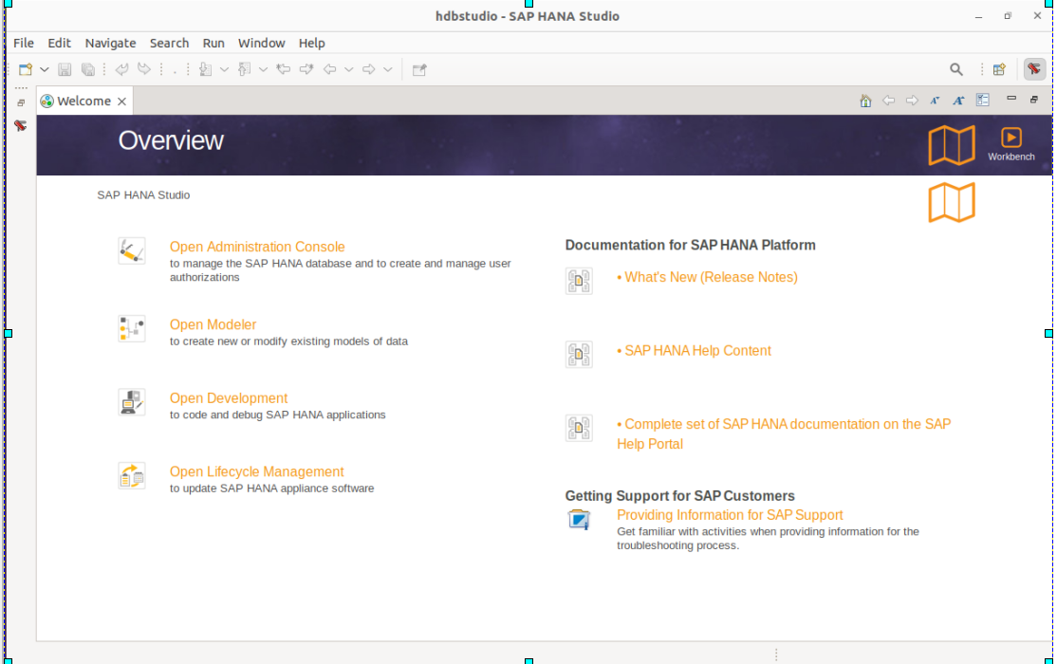
Task: Select the highlighted SAP HANA perspective button
Action: [1034, 68]
